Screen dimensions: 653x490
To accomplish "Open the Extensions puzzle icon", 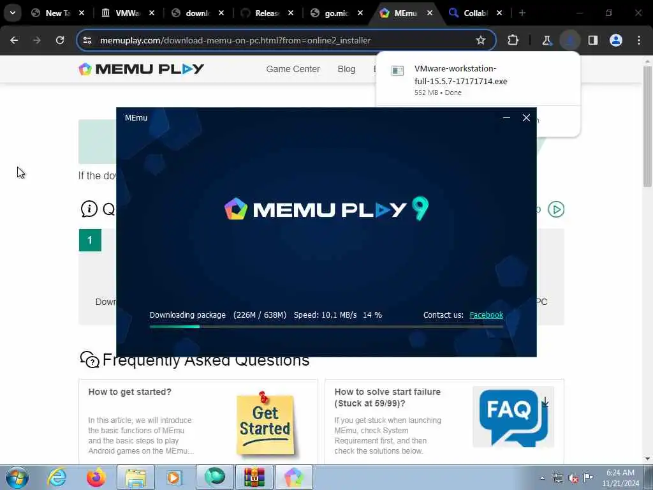I will coord(513,40).
